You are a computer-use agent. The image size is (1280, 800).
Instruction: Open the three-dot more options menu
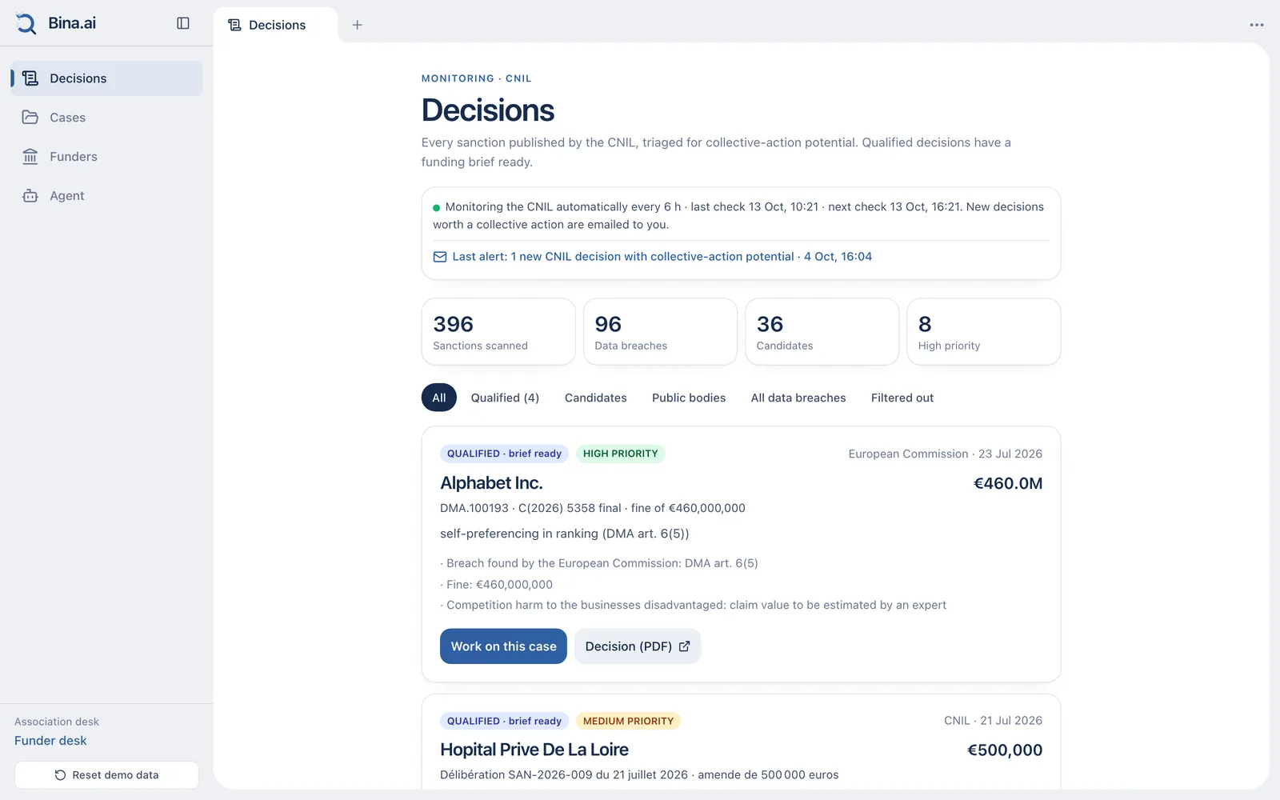1257,25
